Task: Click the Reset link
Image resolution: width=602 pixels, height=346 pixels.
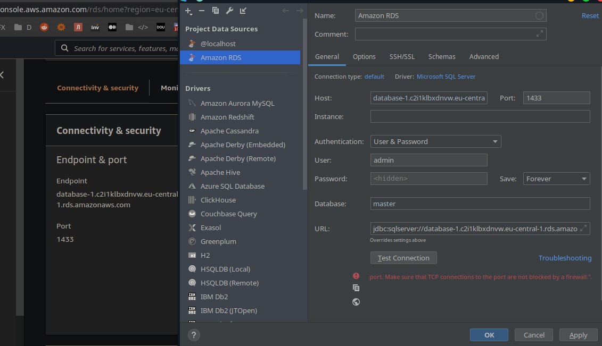Action: (590, 16)
